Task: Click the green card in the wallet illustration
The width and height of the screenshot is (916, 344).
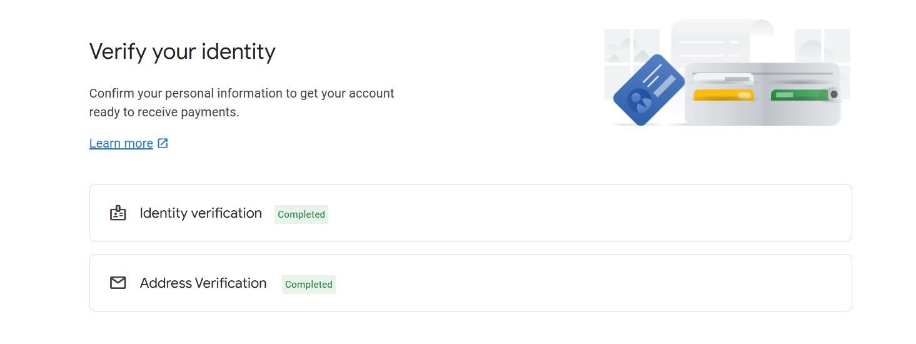Action: (x=800, y=95)
